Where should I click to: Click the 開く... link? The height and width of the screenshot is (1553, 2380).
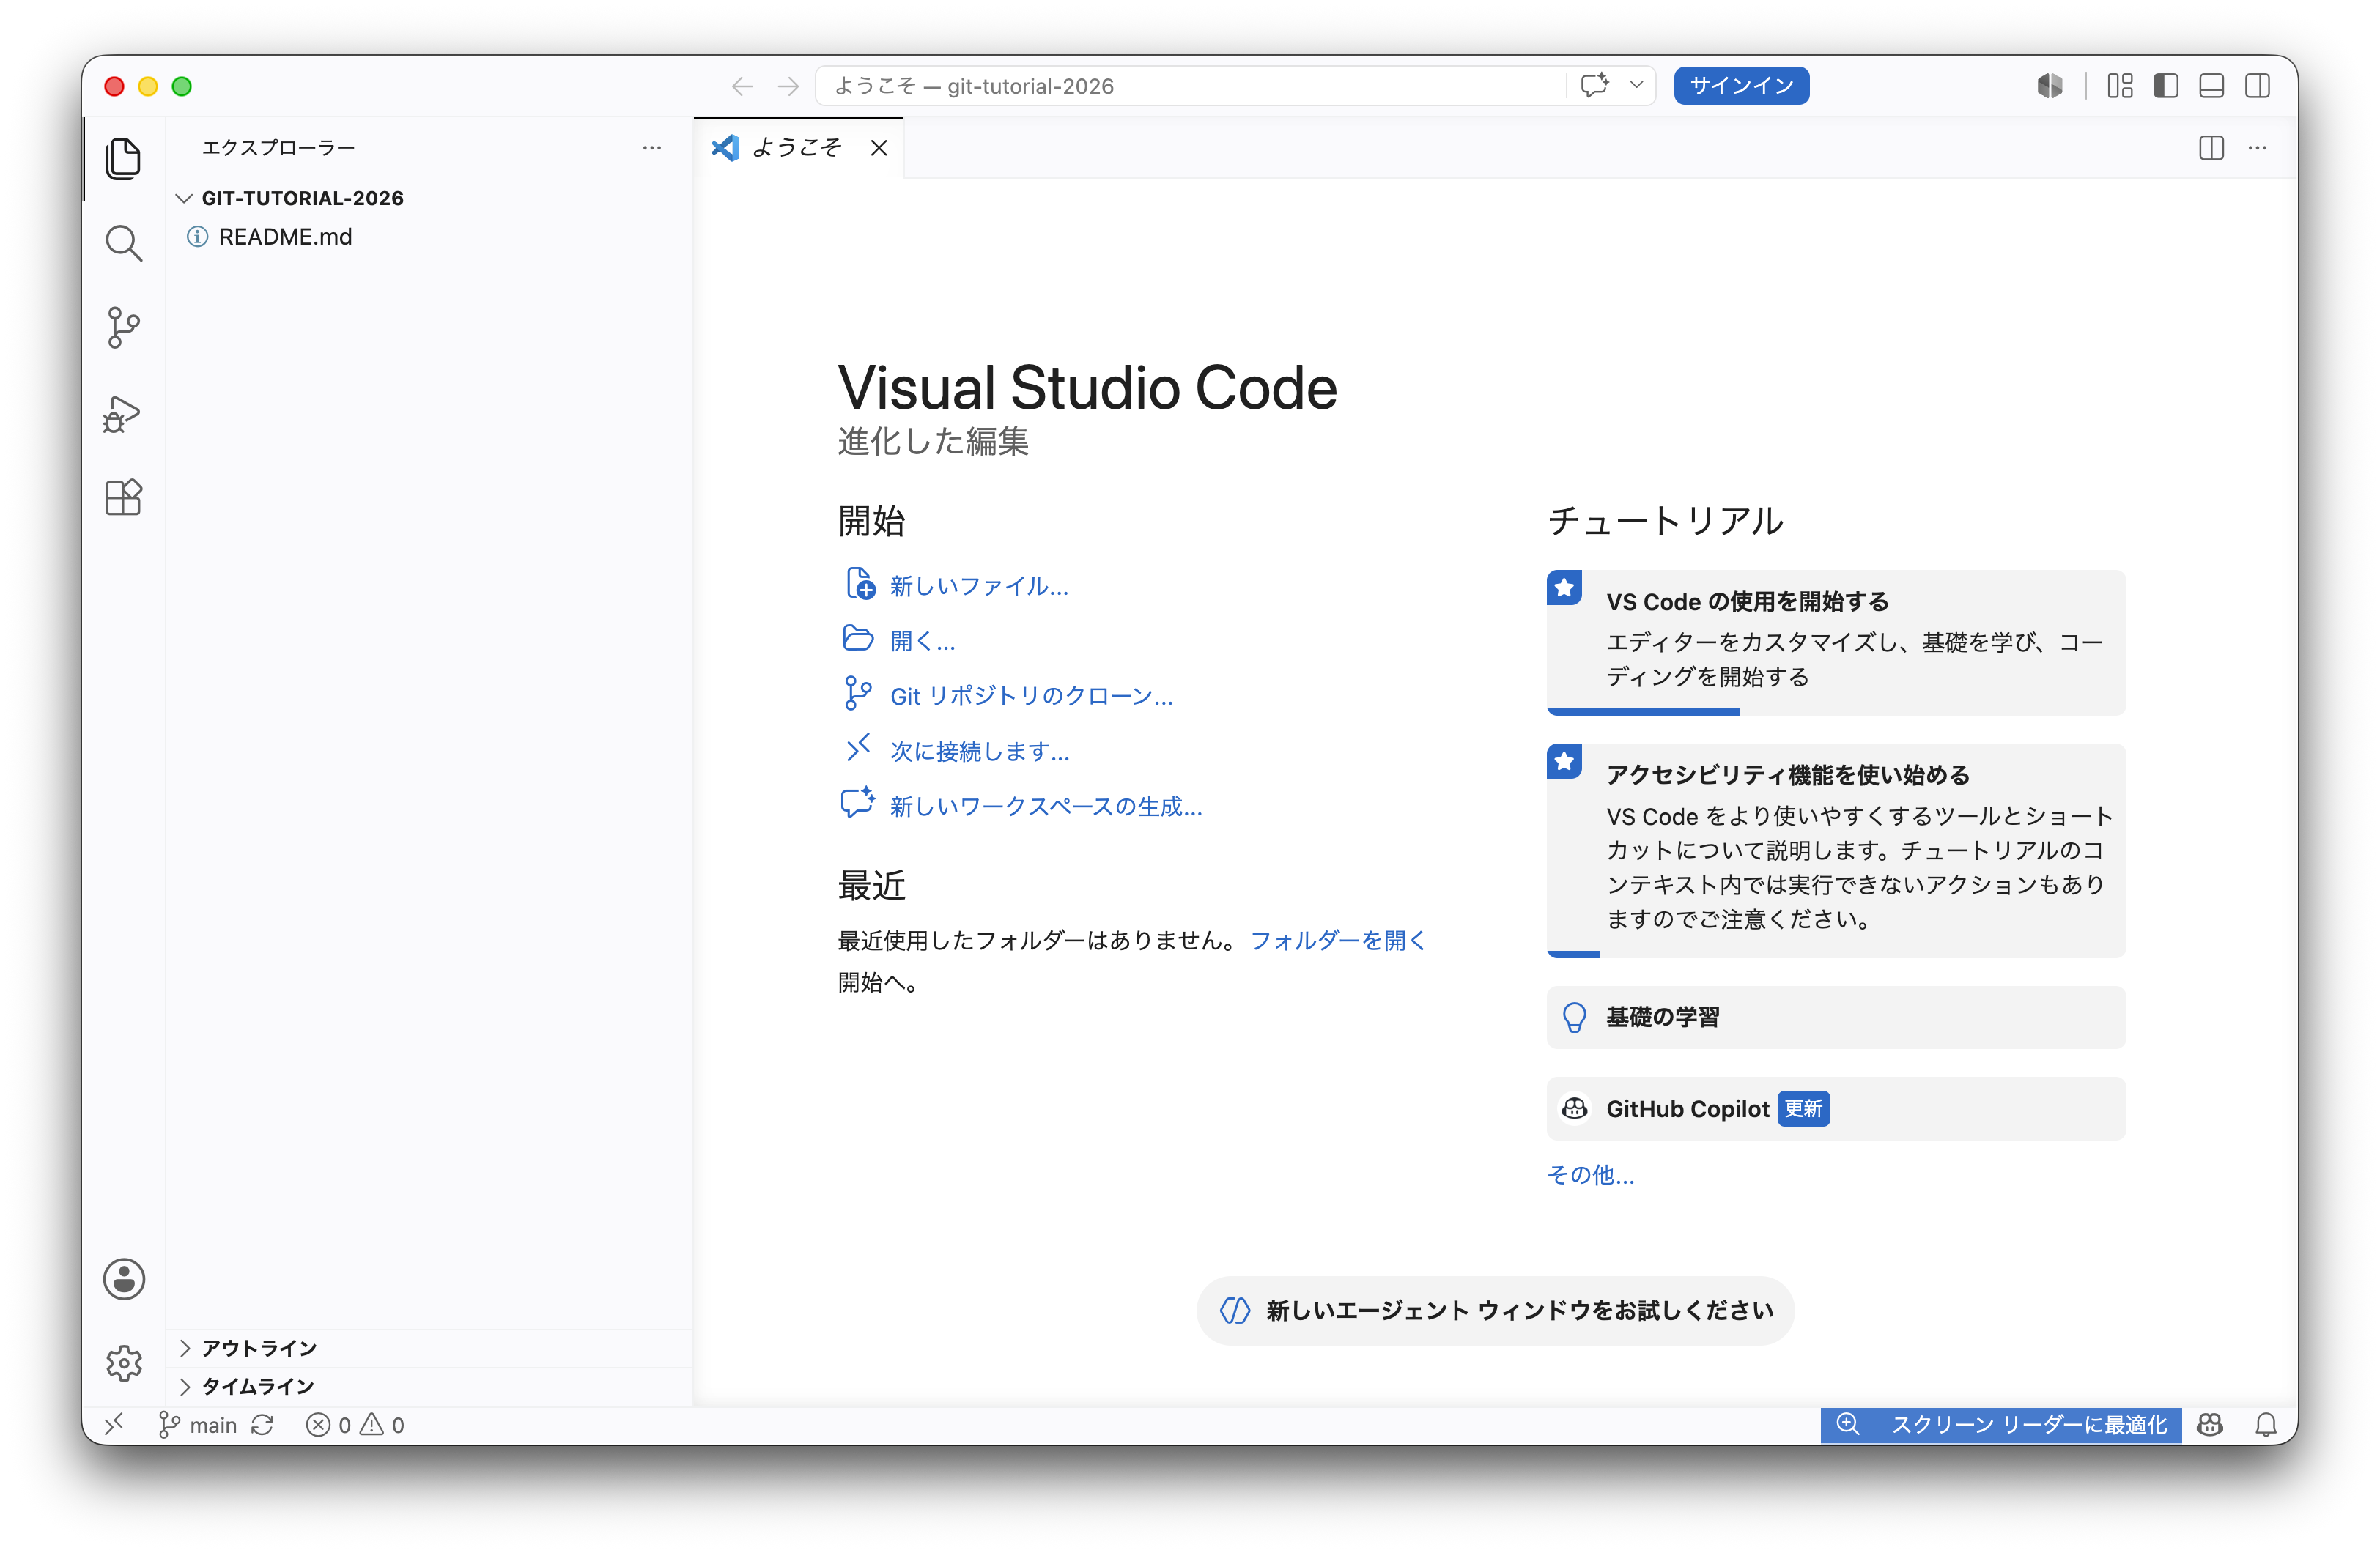pos(922,641)
